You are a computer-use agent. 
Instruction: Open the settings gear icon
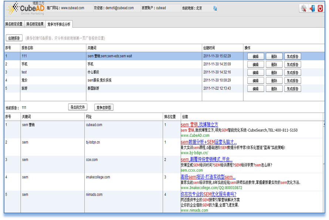(303, 8)
